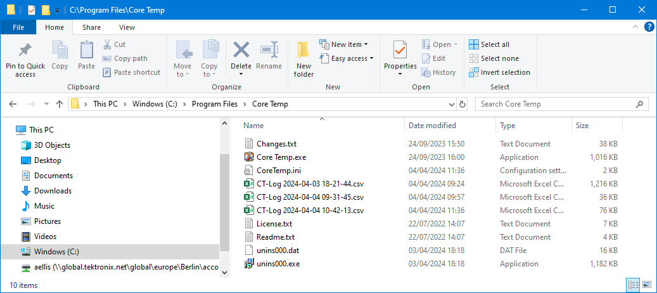Click Windows (C:) in address breadcrumb
The height and width of the screenshot is (293, 657).
tap(155, 104)
